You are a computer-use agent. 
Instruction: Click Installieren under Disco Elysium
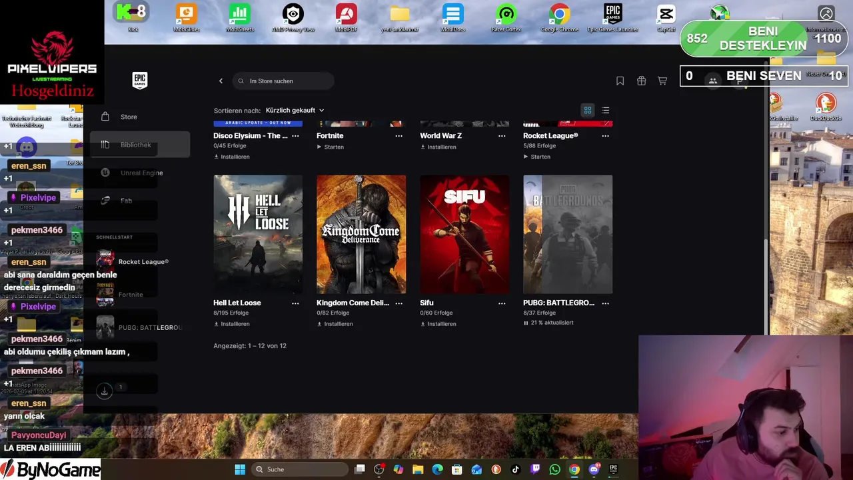[x=232, y=157]
